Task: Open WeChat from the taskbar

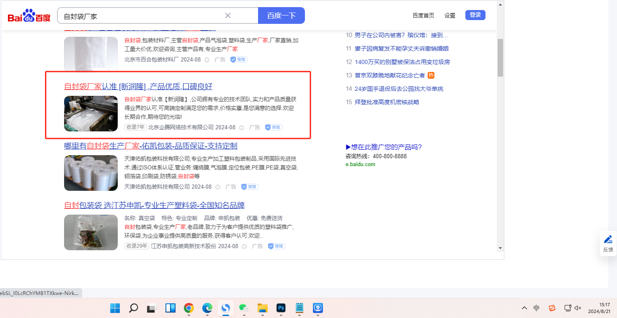Action: (244, 308)
